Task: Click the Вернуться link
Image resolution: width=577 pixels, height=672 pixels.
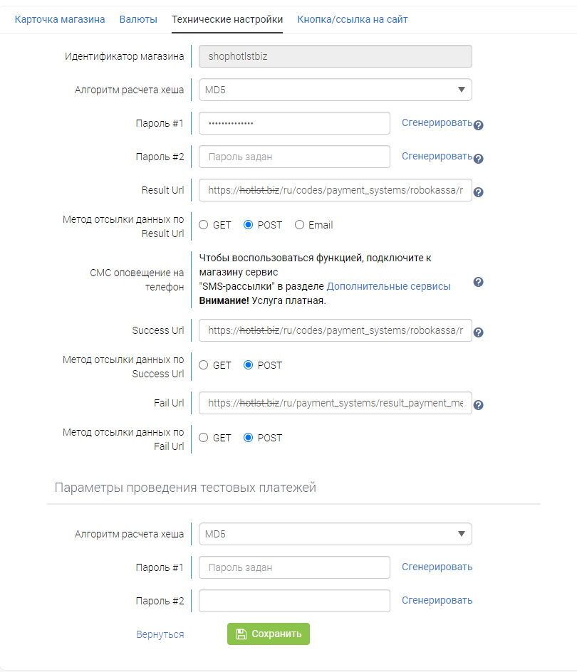Action: pos(160,634)
